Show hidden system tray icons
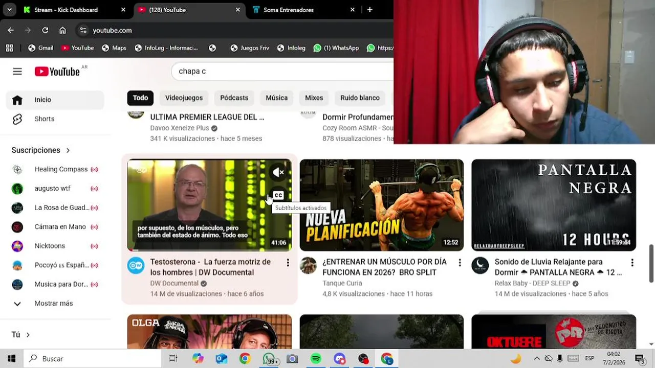This screenshot has height=368, width=655. (536, 359)
